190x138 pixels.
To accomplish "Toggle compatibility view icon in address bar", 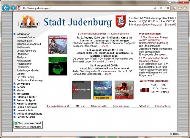I will point(161,8).
